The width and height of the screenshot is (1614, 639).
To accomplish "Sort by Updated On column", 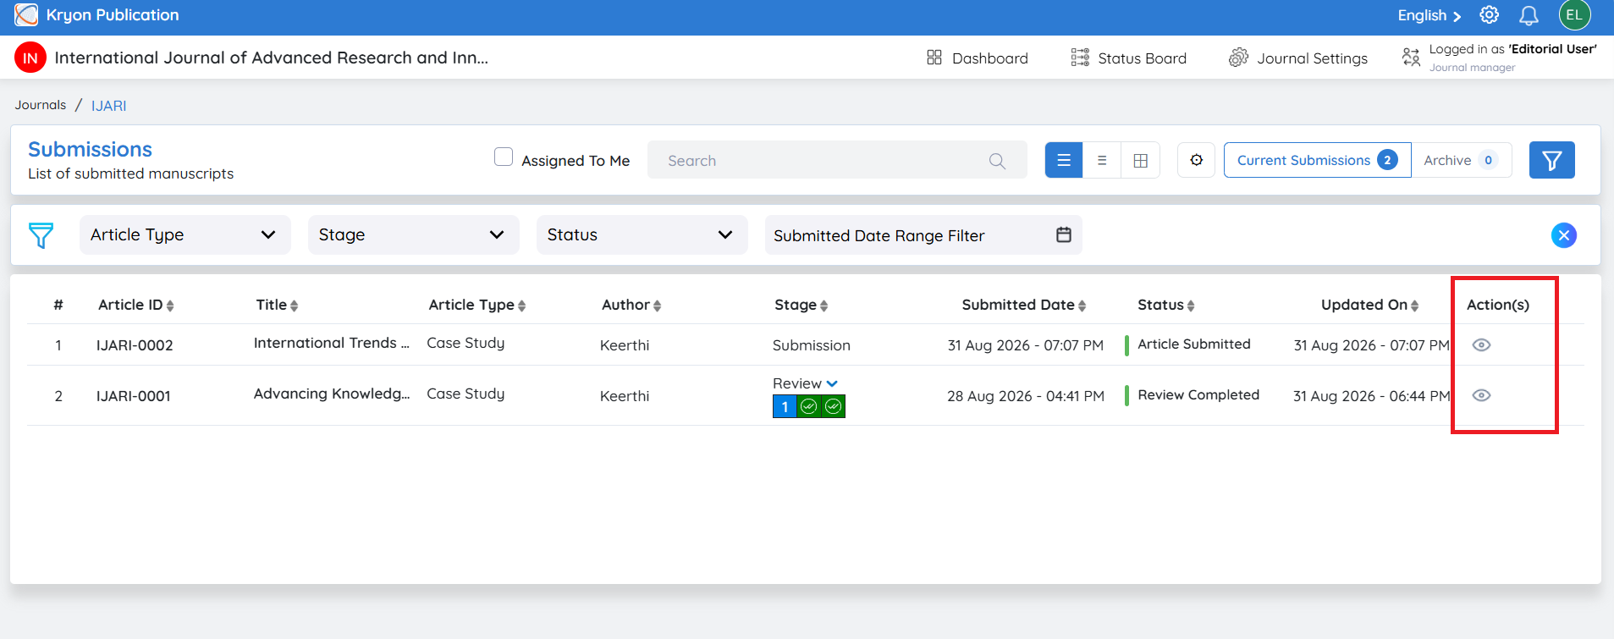I will (1370, 305).
